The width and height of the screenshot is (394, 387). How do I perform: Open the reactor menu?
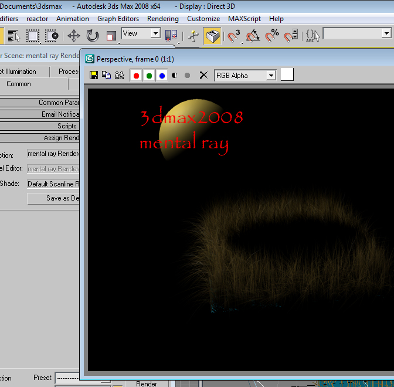(37, 19)
